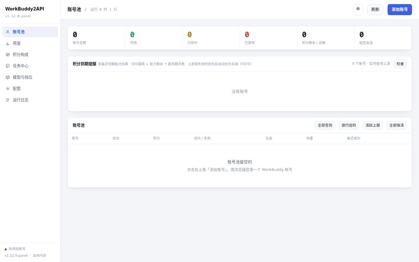Click the green 可用 count card
The height and width of the screenshot is (262, 419).
(x=153, y=38)
